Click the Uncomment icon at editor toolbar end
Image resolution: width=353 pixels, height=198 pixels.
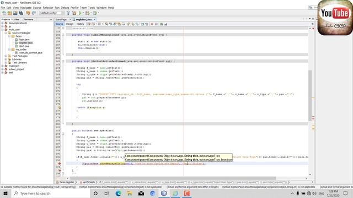click(166, 24)
